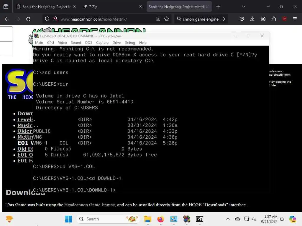Open the uBlock Origin extension icon

pos(284,19)
